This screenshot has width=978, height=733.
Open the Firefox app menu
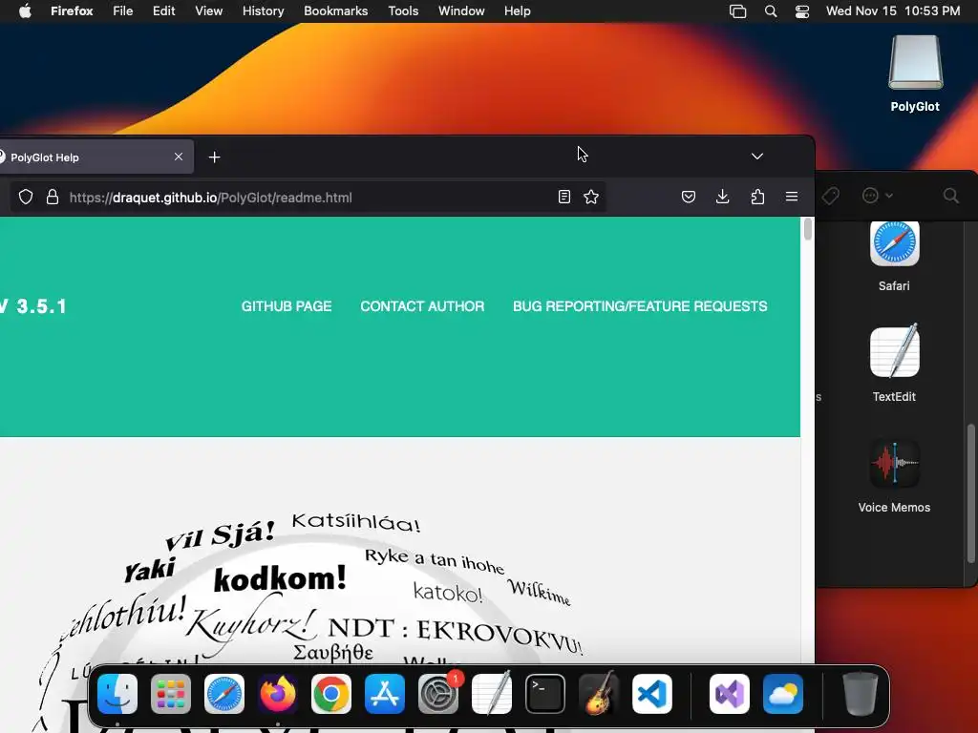72,11
